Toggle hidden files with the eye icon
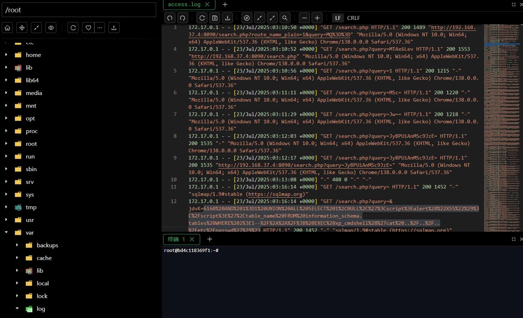This screenshot has height=318, width=523. [51, 28]
